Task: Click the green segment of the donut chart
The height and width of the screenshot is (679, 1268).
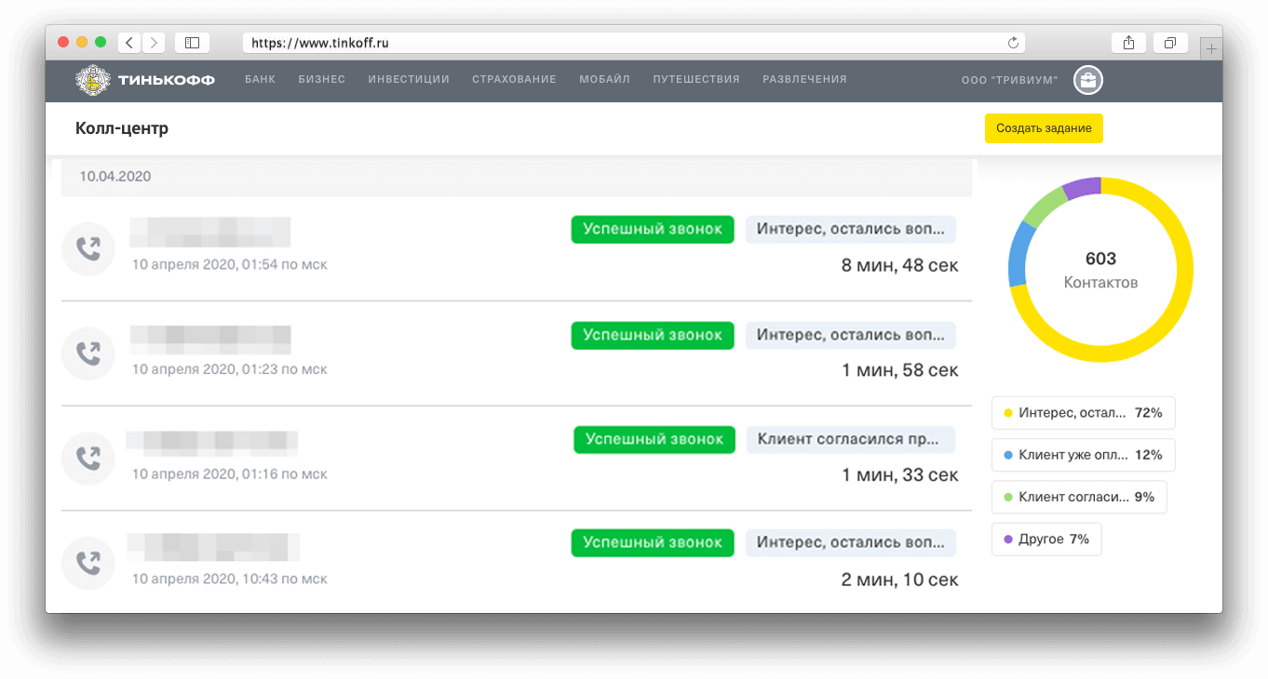Action: coord(1042,205)
